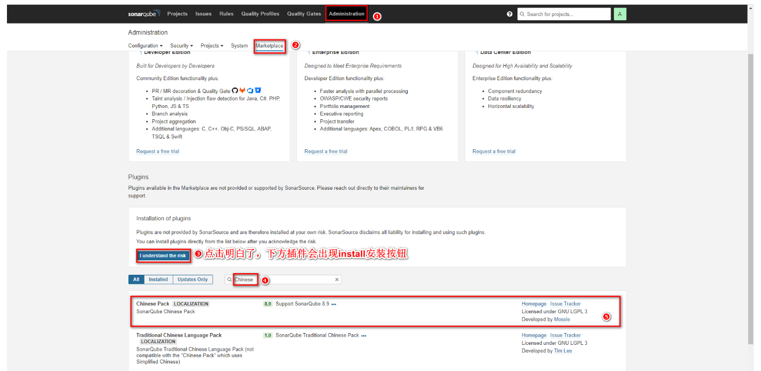Open the help question mark icon
The height and width of the screenshot is (371, 761).
pyautogui.click(x=509, y=14)
